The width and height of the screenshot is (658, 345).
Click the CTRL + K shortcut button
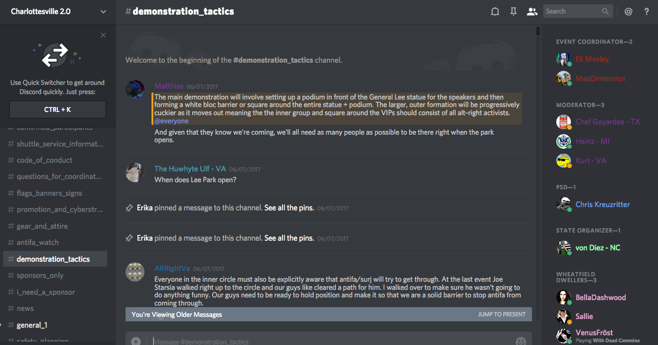pos(57,109)
